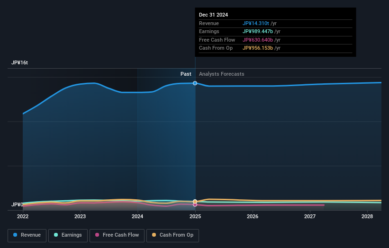Click the 2024 x-axis label

click(137, 217)
